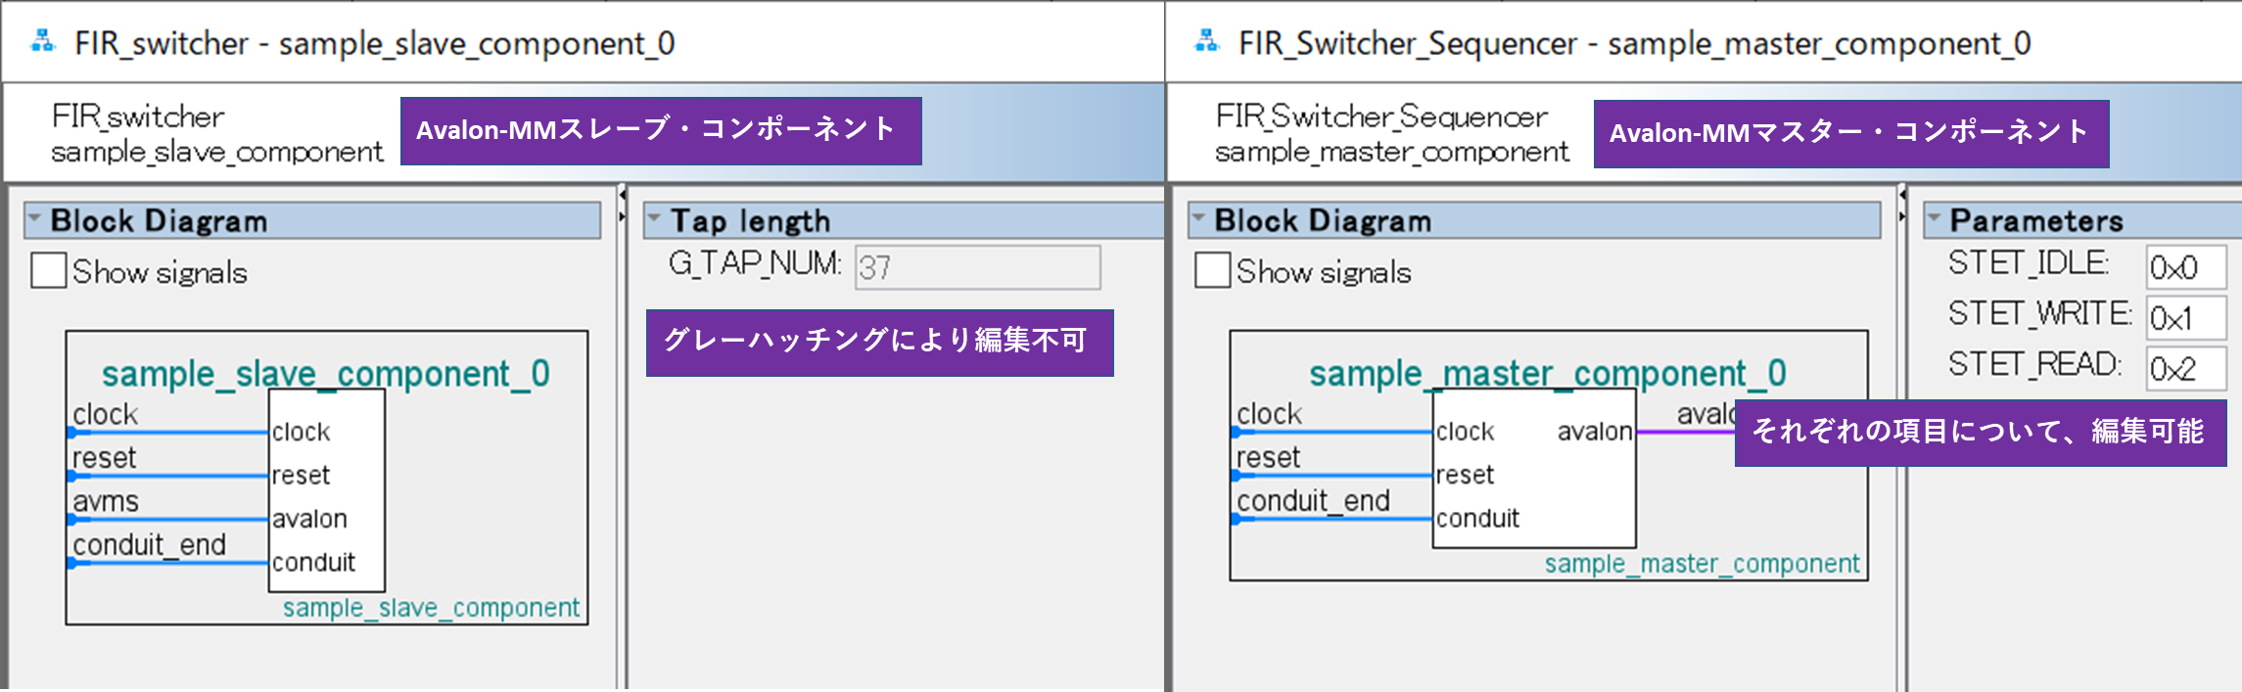2242x692 pixels.
Task: Click the FIR_Switcher_Sequencer window title icon
Action: [x=1207, y=42]
